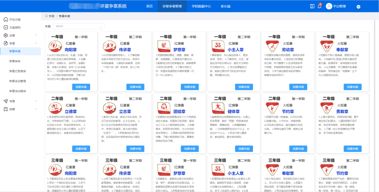Click the 争章 breadcrumb link
The height and width of the screenshot is (192, 379).
[x=52, y=16]
